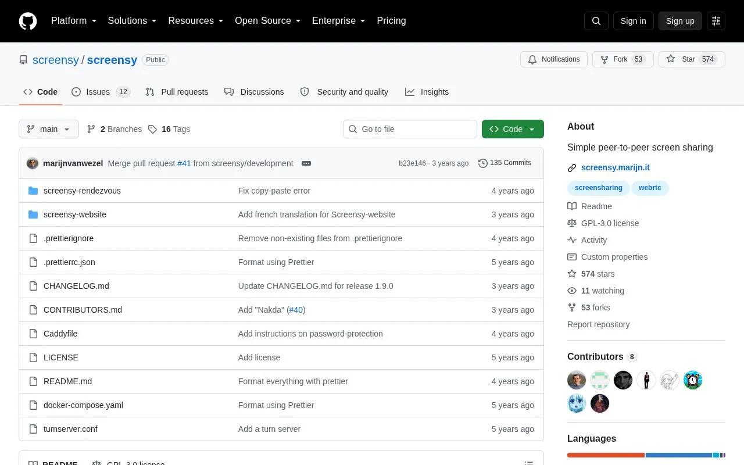Viewport: 744px width, 465px height.
Task: Expand the Solutions menu
Action: pyautogui.click(x=132, y=21)
